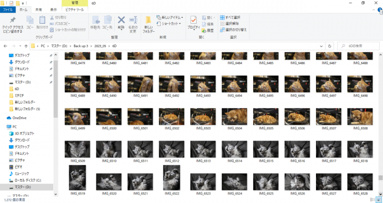Open the 共有 (Share) ribbon tab
383x203 pixels.
(39, 10)
